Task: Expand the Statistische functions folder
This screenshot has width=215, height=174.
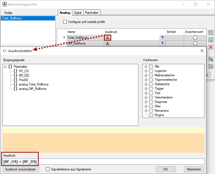Action: click(x=146, y=84)
